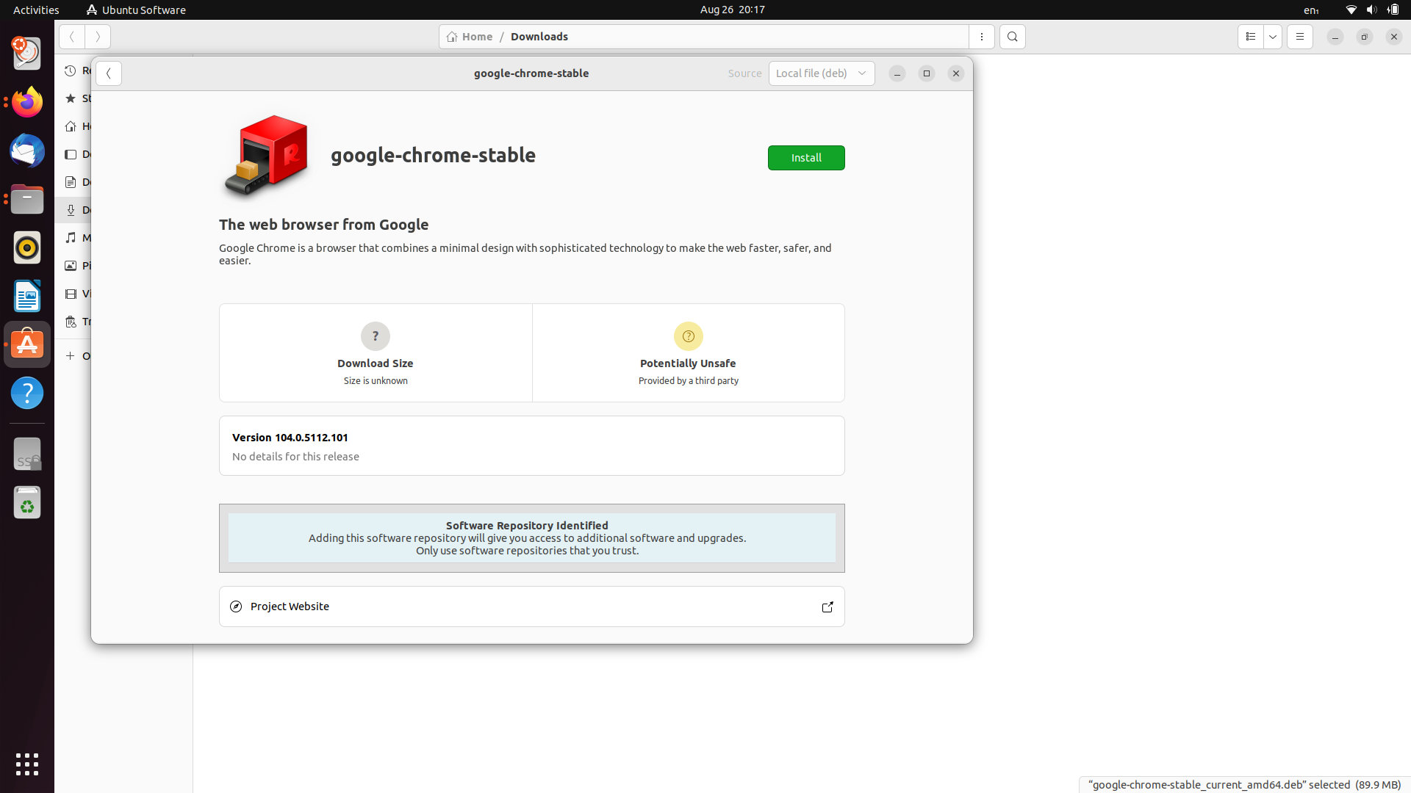Open Rhythmbox from dock
The image size is (1411, 793).
27,247
